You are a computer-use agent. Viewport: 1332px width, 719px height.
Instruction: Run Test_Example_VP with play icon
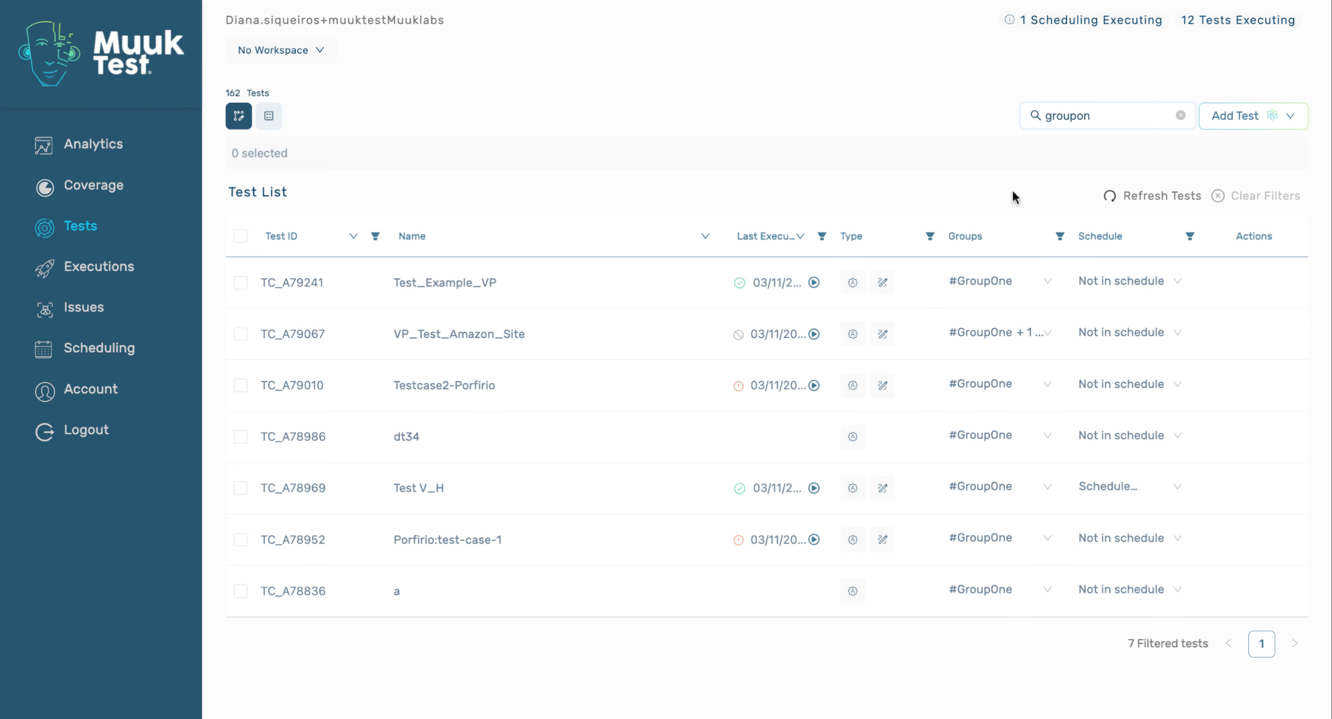point(814,283)
